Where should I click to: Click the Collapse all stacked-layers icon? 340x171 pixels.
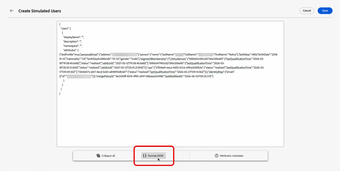pos(98,156)
